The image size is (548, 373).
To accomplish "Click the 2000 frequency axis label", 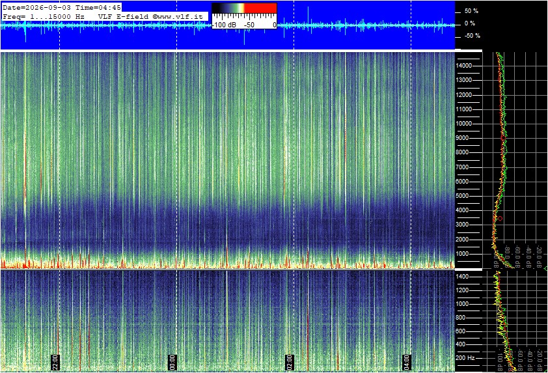I will pos(462,240).
